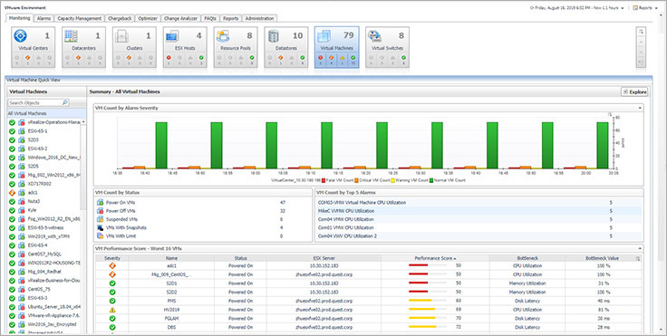Click the Bottleneck column header

point(527,258)
